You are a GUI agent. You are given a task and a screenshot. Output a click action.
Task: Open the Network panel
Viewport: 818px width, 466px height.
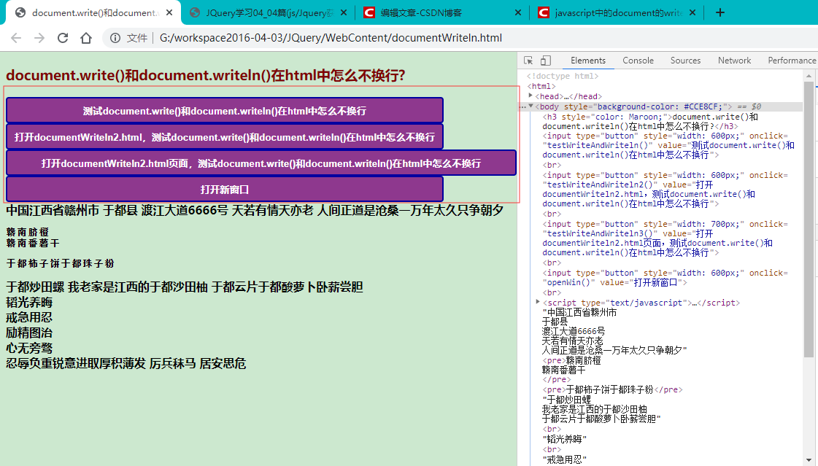click(734, 61)
